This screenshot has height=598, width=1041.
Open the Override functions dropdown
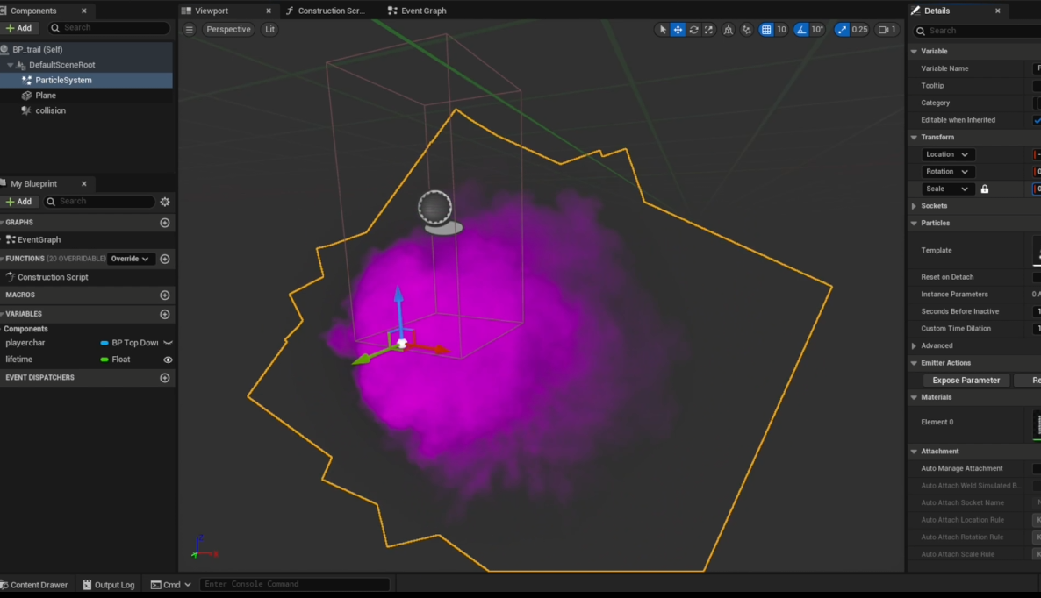pyautogui.click(x=130, y=259)
